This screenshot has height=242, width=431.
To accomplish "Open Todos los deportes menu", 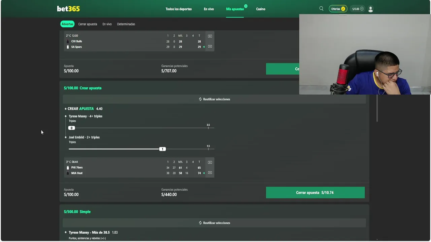I will [x=178, y=9].
